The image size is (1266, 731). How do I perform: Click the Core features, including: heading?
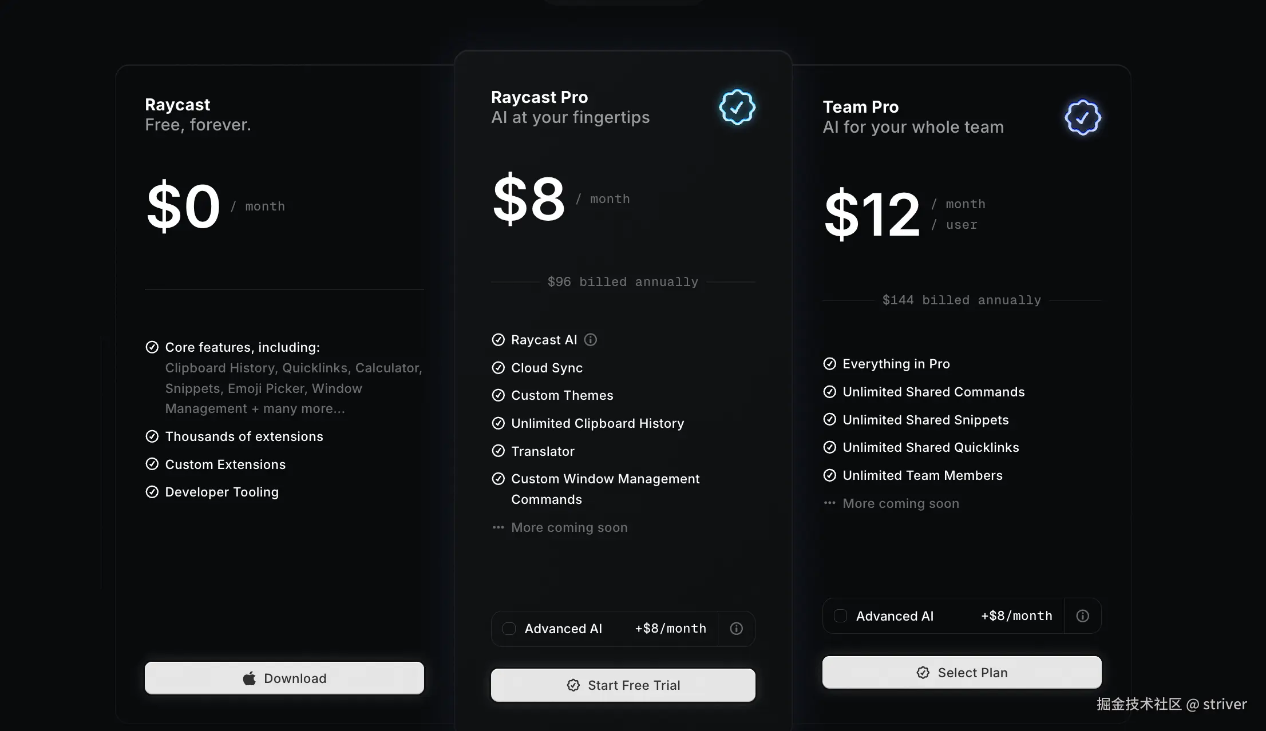(242, 347)
